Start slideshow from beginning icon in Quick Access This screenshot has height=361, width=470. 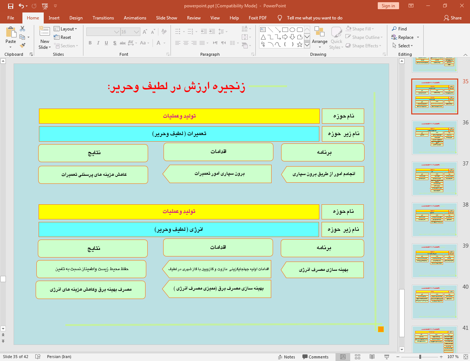point(45,6)
